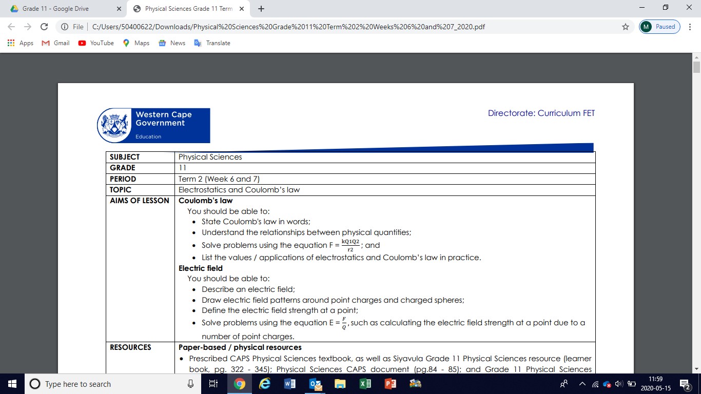Open the News bookmark

pos(172,43)
